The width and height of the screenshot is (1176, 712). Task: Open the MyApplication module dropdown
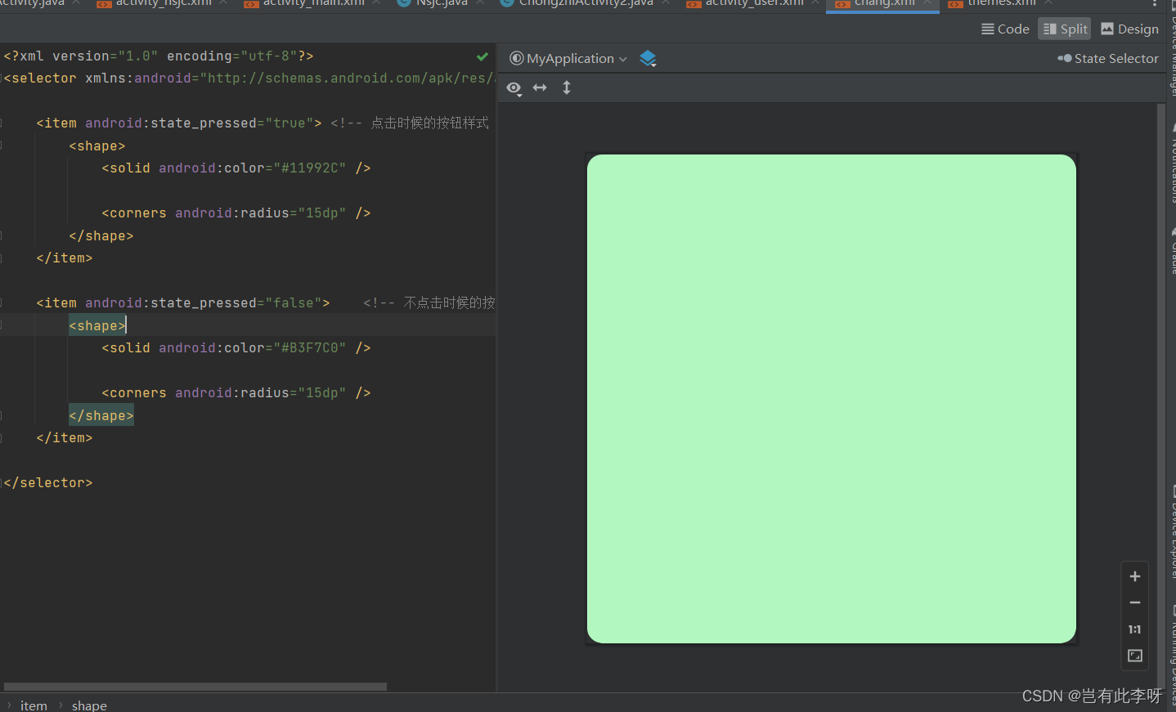568,58
